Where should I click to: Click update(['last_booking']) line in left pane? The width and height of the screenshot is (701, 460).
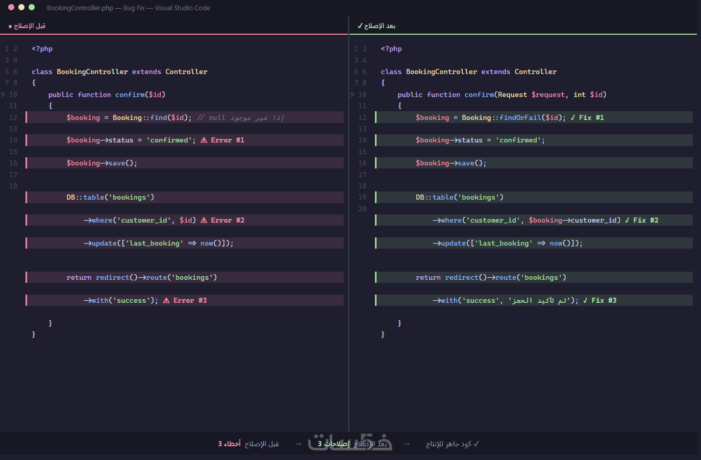click(185, 243)
